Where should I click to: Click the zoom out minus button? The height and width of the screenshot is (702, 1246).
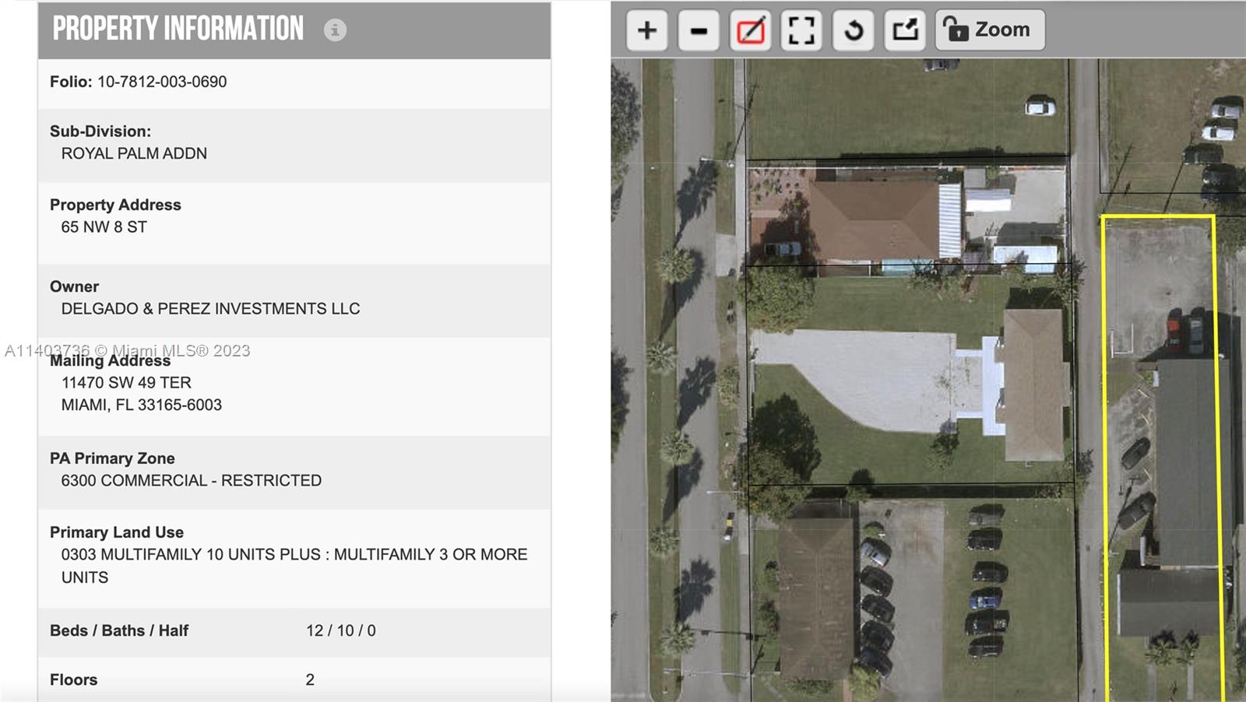699,30
